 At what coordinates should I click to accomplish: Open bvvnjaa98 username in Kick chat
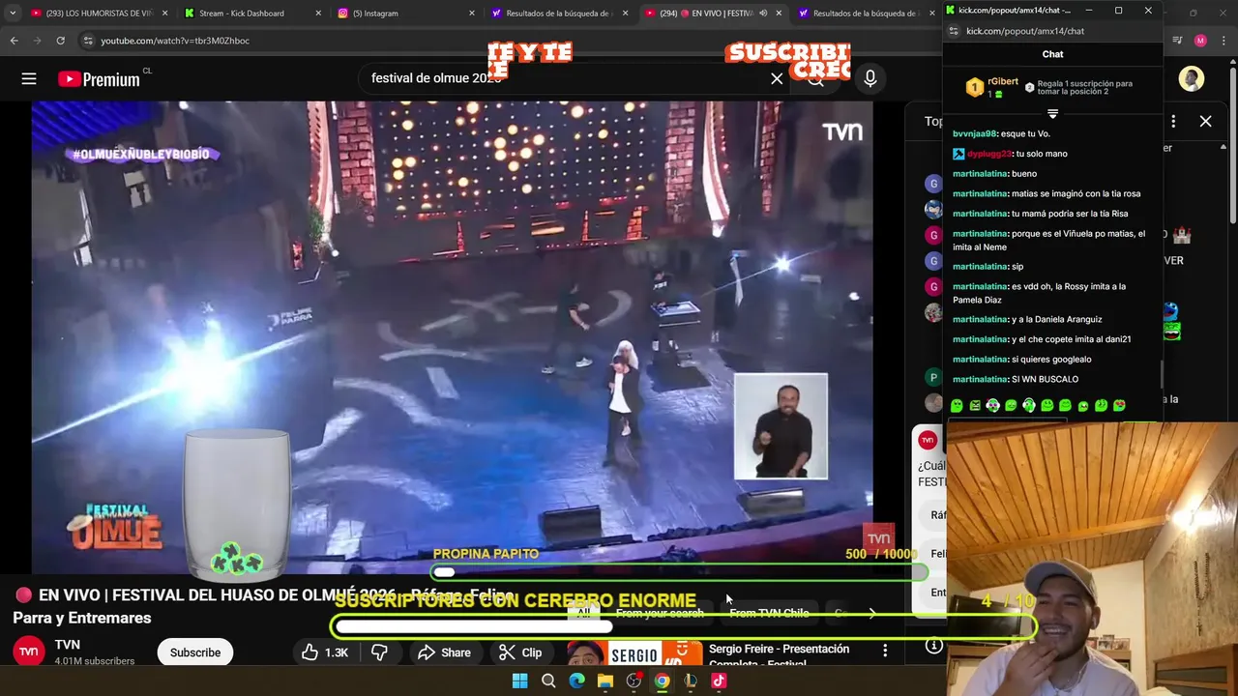tap(974, 133)
